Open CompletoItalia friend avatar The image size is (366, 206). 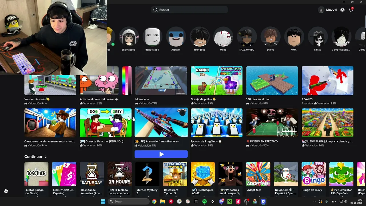[x=341, y=36]
